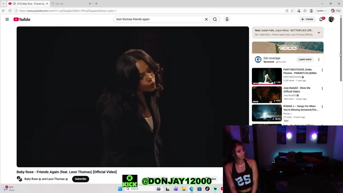Open the account avatar menu
The height and width of the screenshot is (193, 343).
331,19
